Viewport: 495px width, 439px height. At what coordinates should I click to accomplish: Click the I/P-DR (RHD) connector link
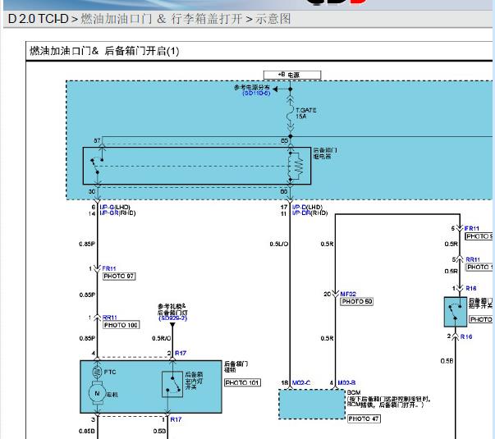(301, 213)
